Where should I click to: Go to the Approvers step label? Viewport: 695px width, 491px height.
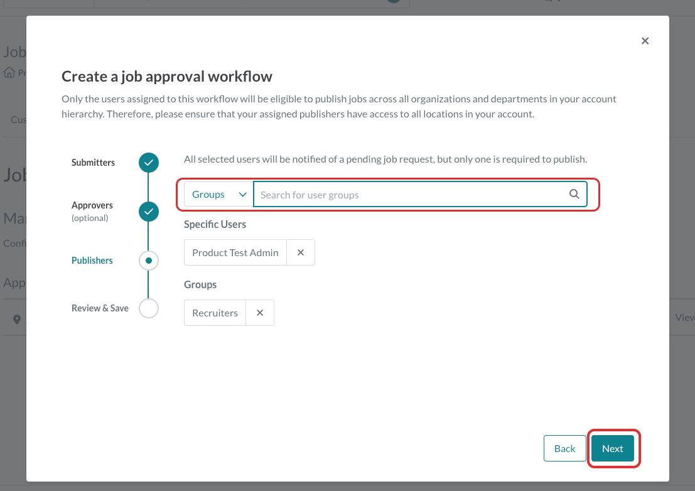(92, 205)
